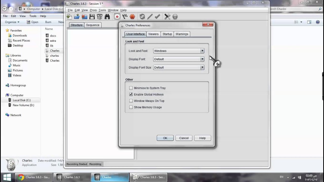Click the Repeat request circular arrows icon
This screenshot has height=182, width=324.
pos(142,17)
